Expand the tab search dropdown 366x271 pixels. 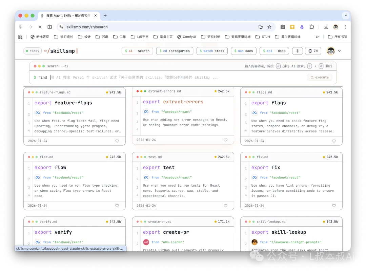(x=346, y=15)
